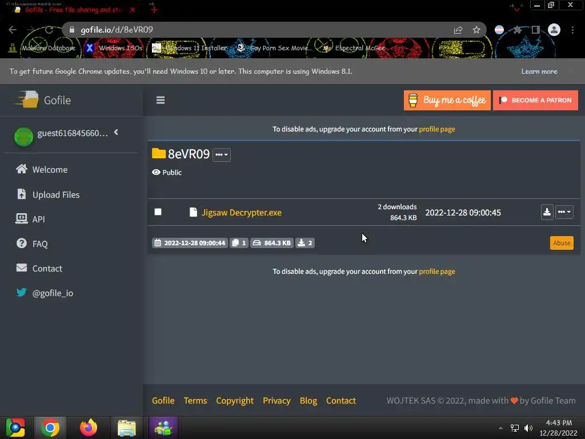The width and height of the screenshot is (585, 439).
Task: Open a new tab with plus icon
Action: point(154,10)
